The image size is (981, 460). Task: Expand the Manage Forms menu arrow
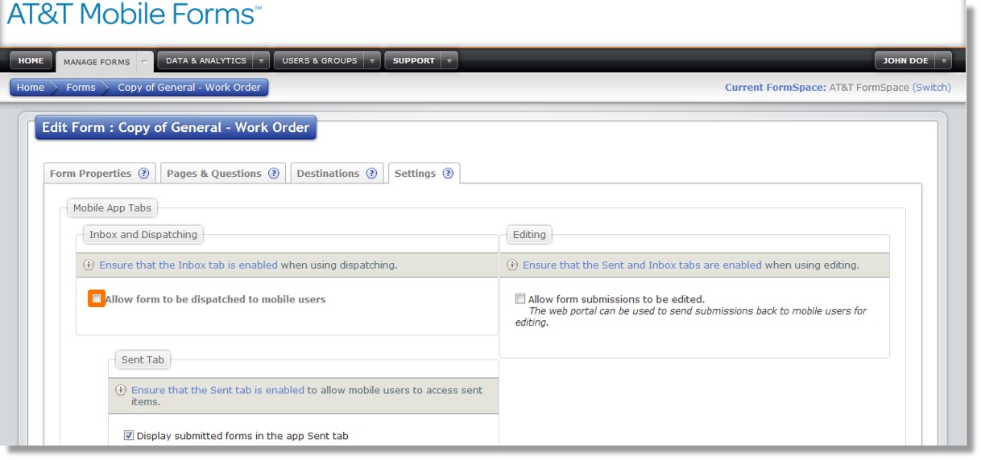144,61
